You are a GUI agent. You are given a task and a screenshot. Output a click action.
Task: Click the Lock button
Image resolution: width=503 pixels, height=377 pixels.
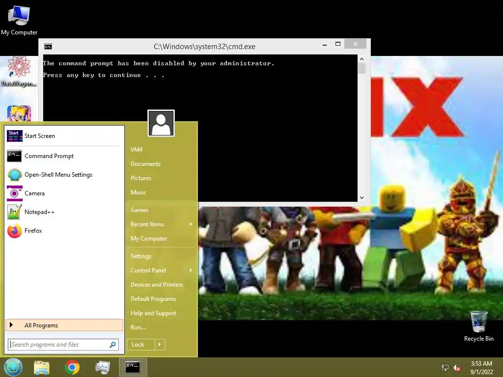pos(141,345)
